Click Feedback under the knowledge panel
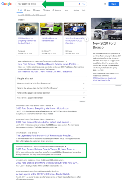The height and width of the screenshot is (183, 122). coord(118,85)
